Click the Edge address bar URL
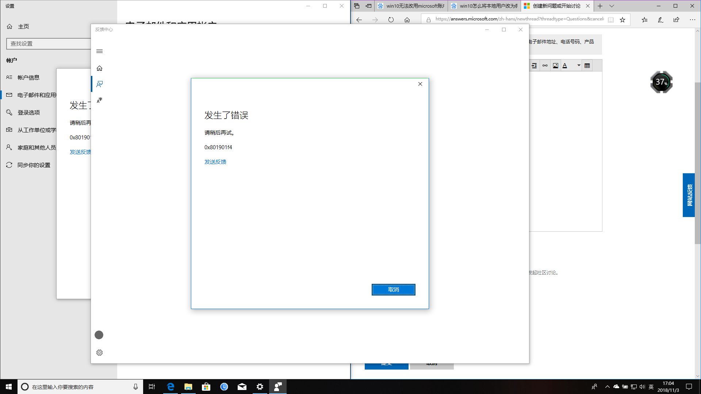 coord(520,19)
